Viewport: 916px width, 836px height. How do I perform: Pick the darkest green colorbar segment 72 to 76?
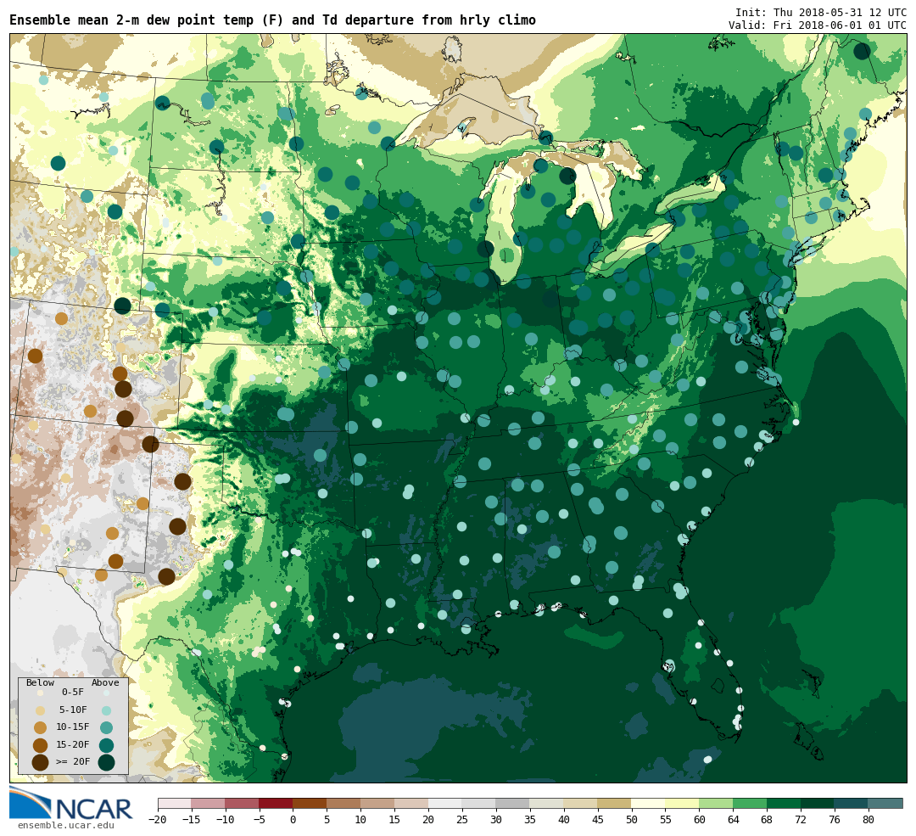818,803
